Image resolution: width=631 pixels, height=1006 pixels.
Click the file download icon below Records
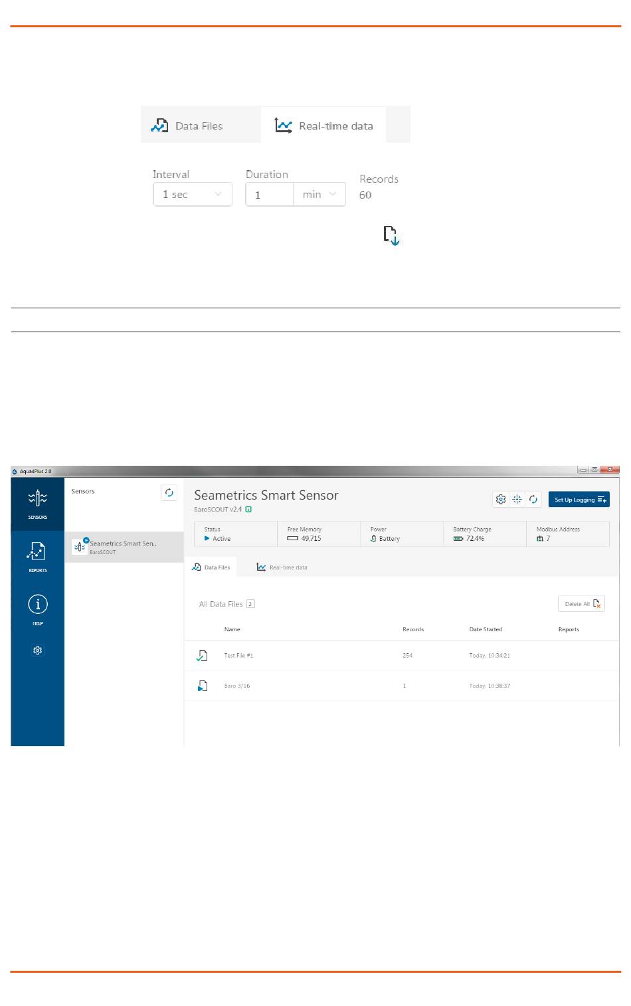392,236
